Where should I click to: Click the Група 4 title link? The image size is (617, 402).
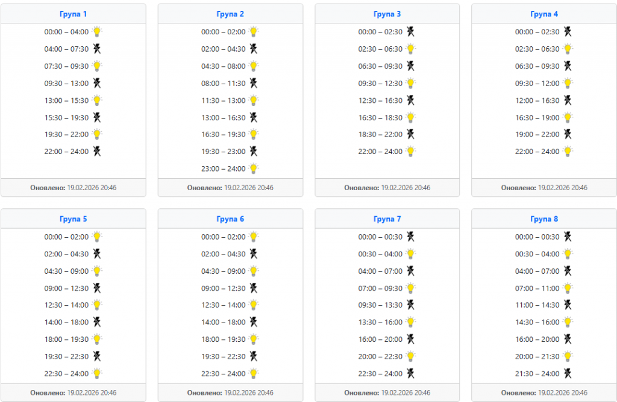(544, 14)
